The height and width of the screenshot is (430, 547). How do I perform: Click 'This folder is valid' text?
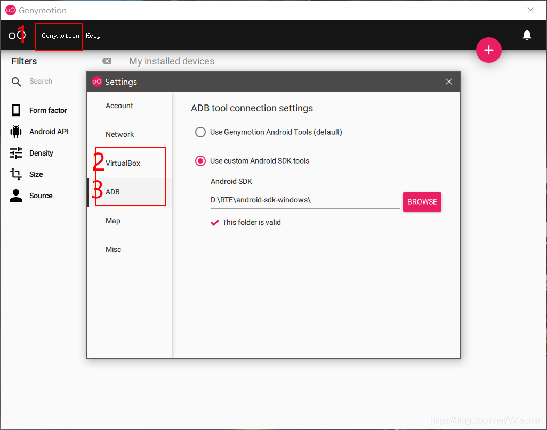[252, 222]
